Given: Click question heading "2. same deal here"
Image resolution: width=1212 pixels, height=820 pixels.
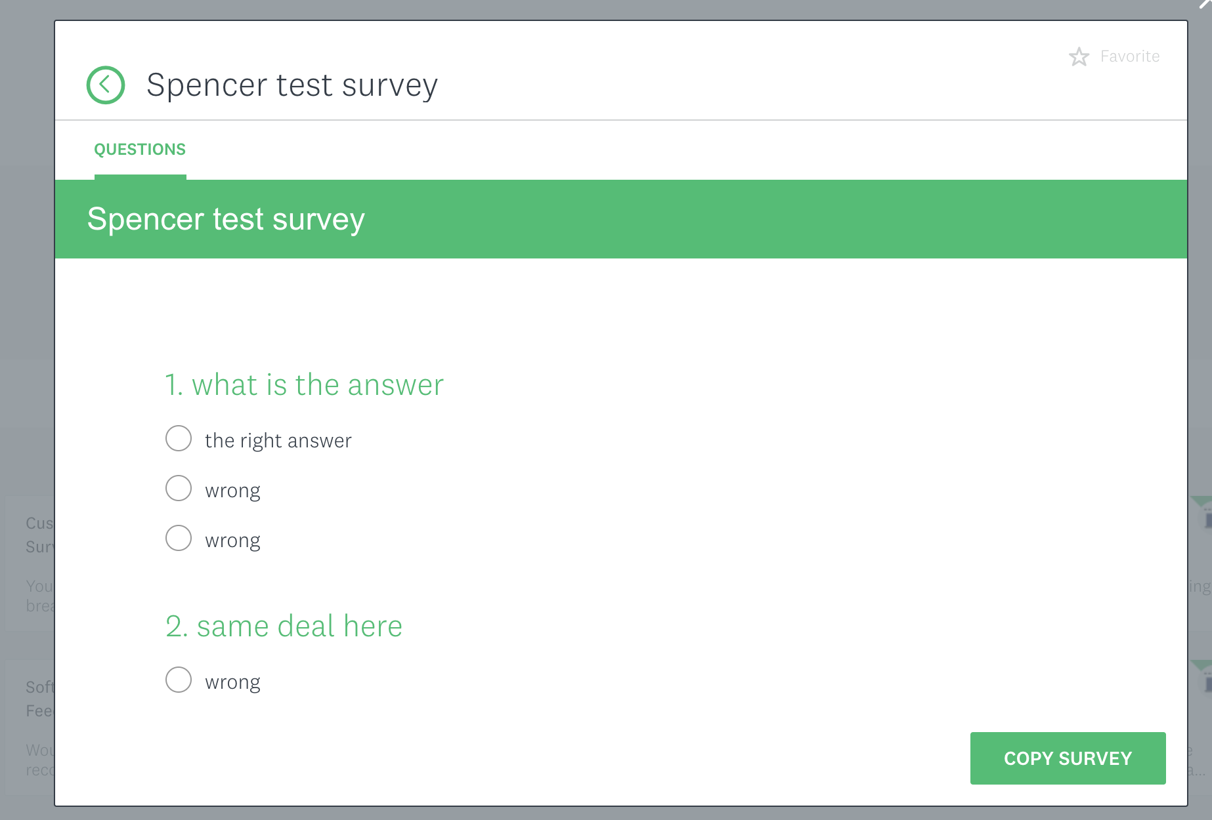Looking at the screenshot, I should 284,626.
